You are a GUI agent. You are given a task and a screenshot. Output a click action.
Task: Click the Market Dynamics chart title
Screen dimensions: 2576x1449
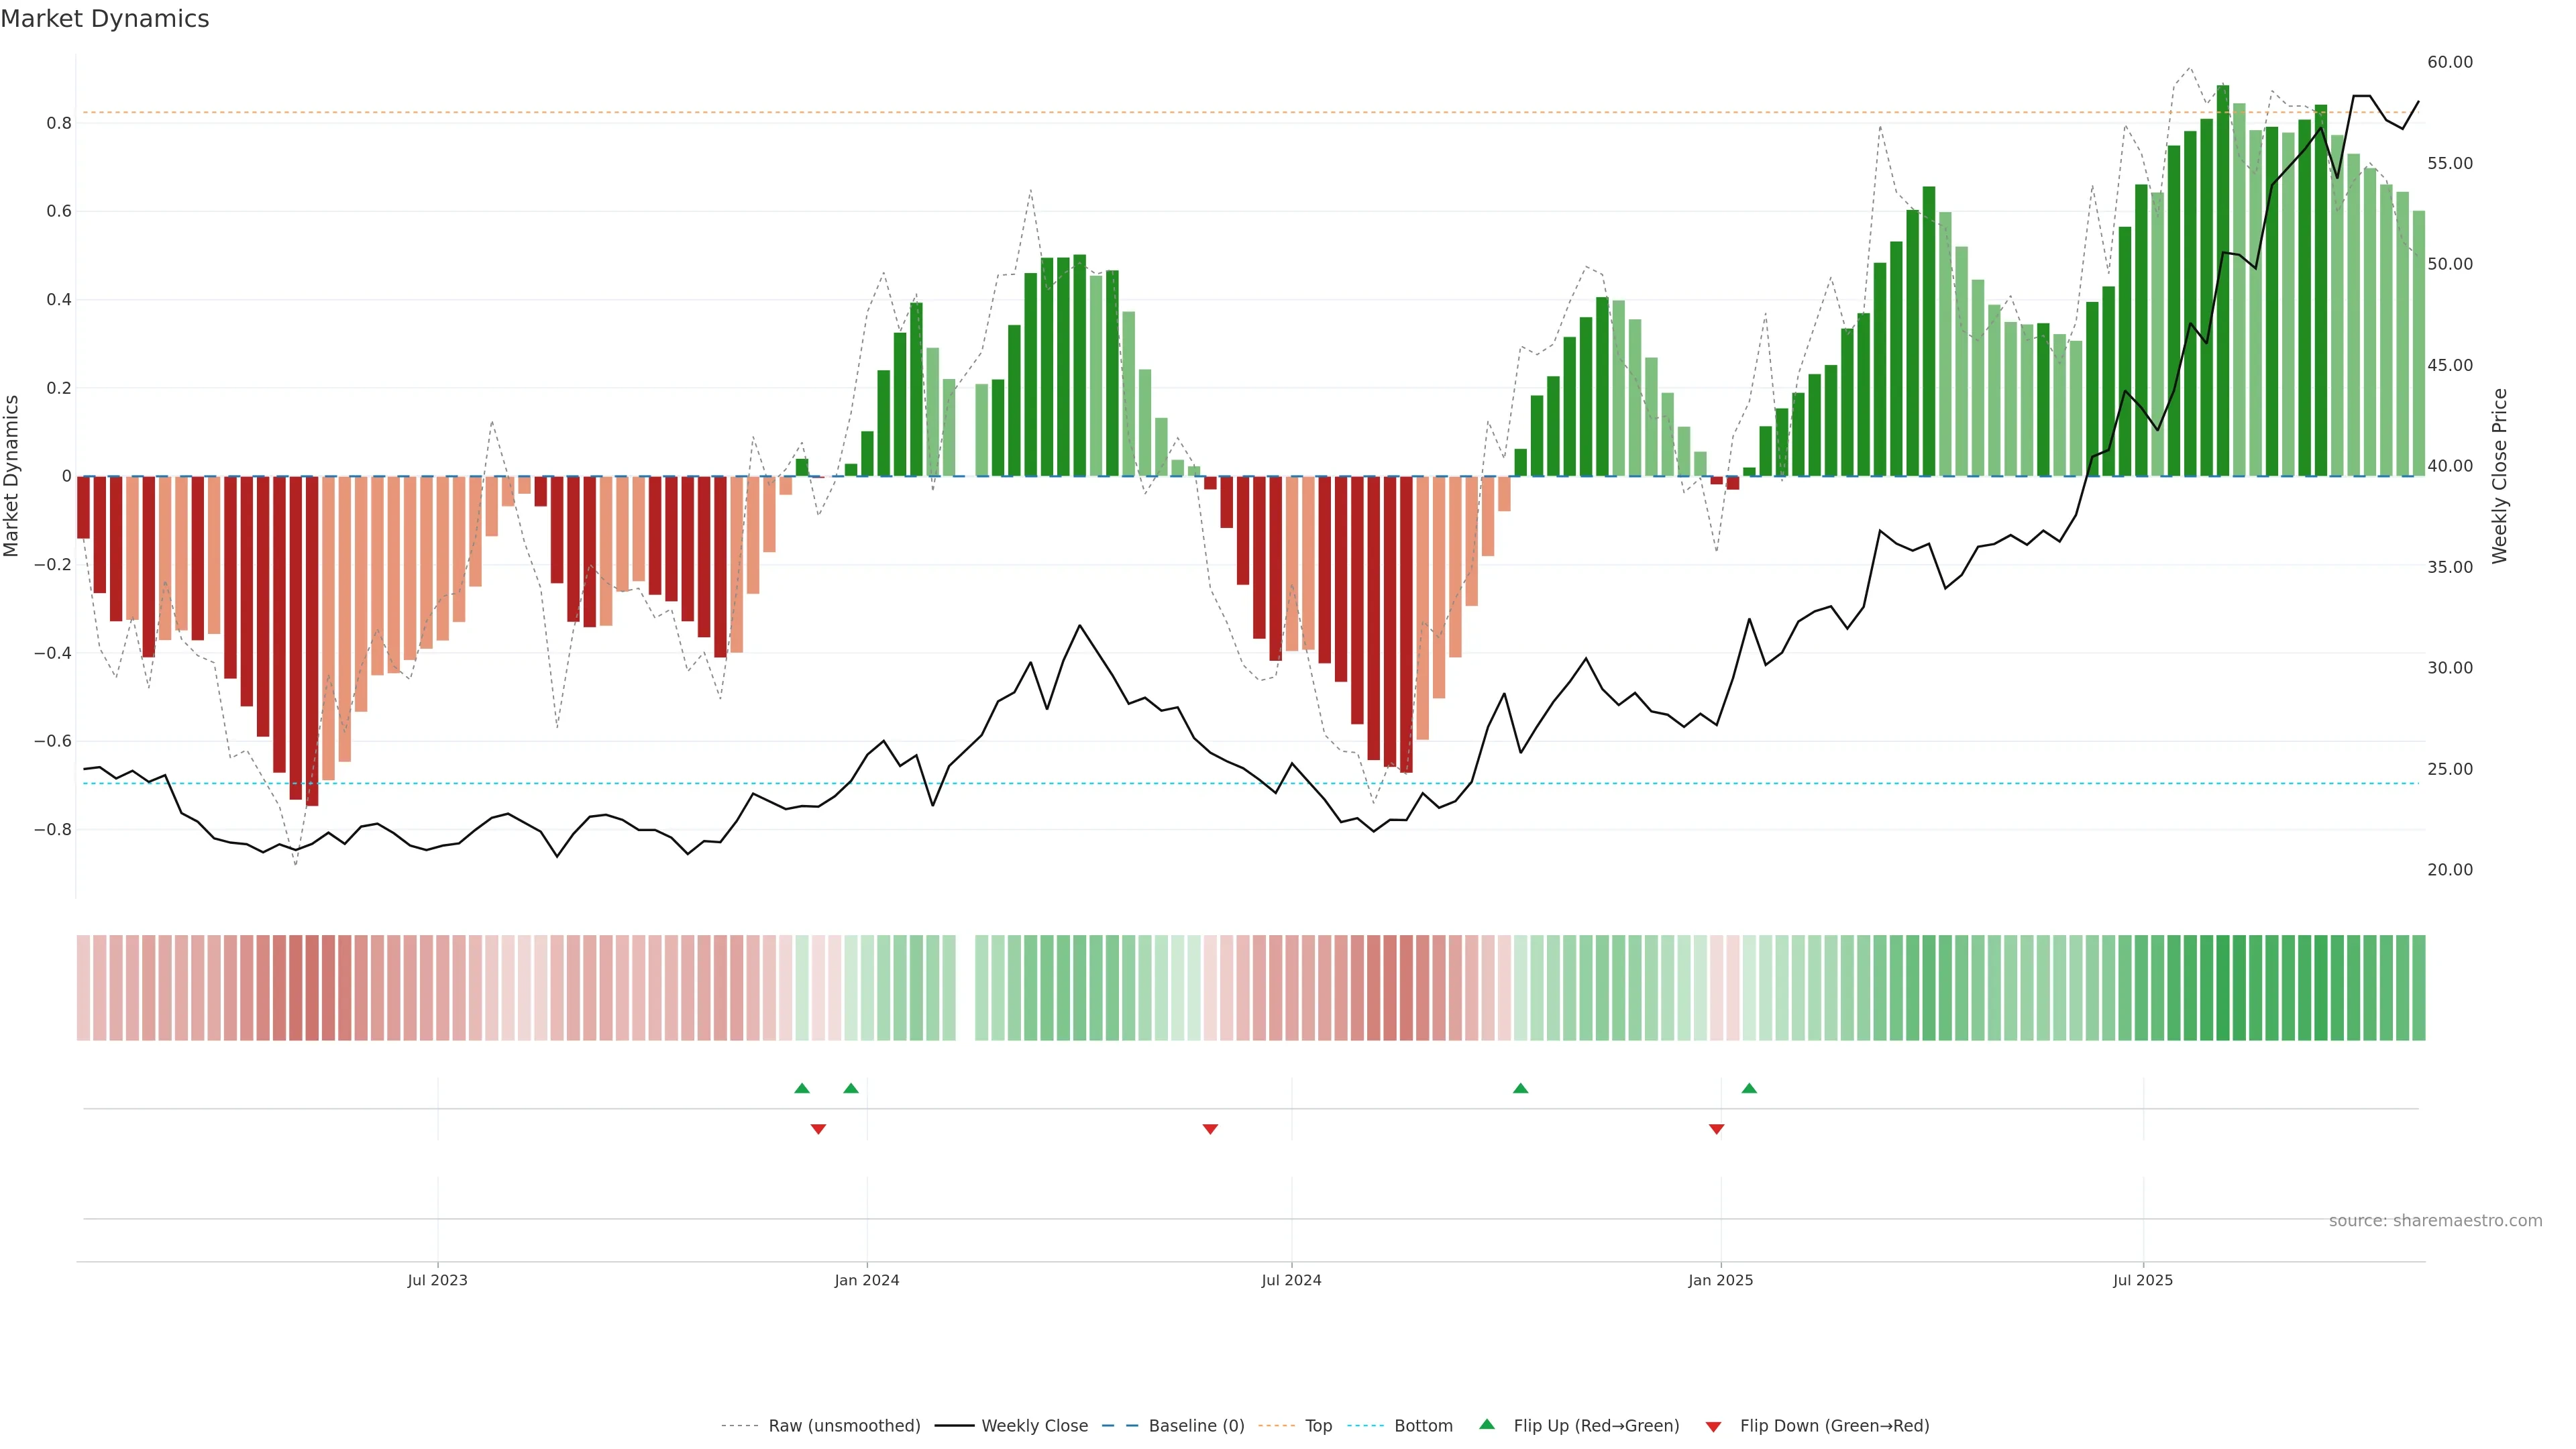[105, 19]
